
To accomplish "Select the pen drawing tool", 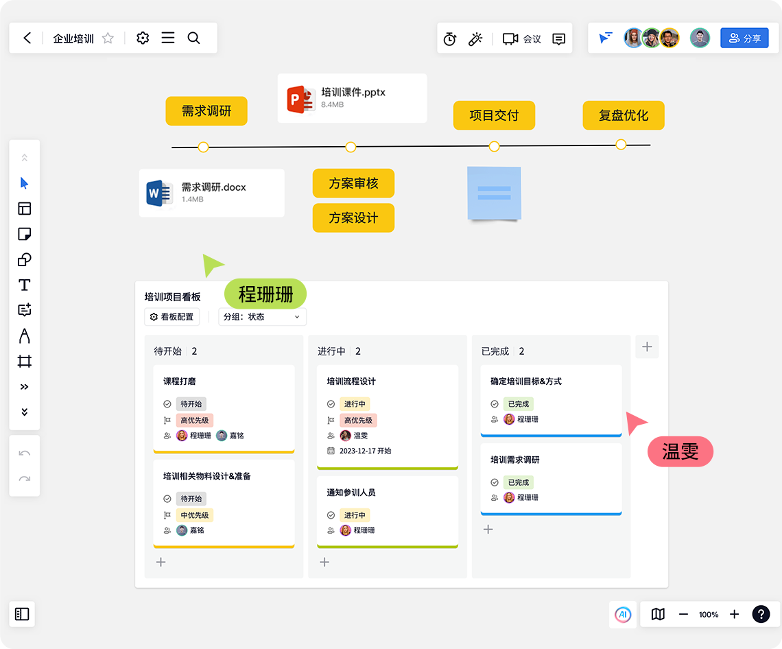I will (x=25, y=335).
